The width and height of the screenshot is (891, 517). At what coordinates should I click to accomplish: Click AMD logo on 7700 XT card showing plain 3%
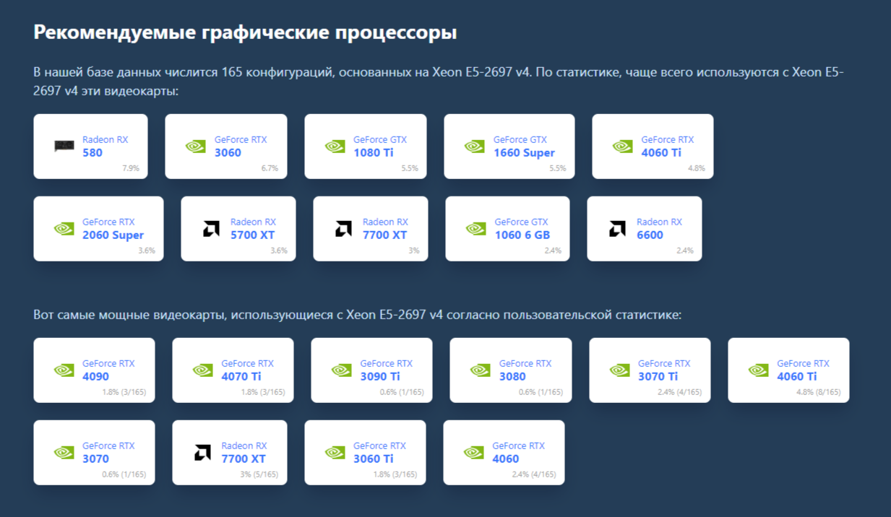343,228
